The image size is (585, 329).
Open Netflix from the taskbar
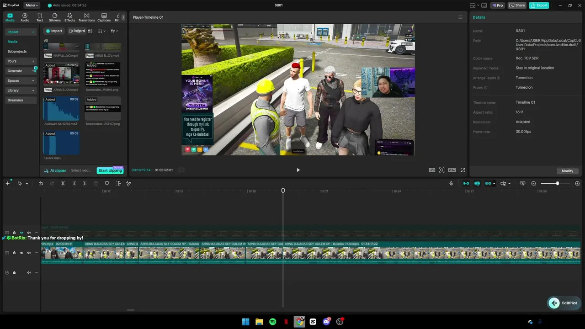tap(286, 322)
